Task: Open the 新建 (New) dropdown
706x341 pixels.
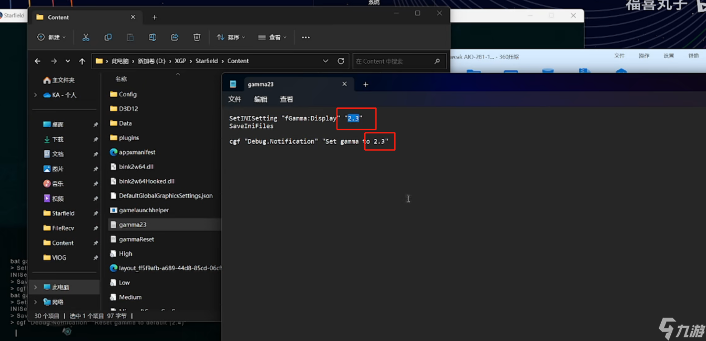Action: [52, 37]
